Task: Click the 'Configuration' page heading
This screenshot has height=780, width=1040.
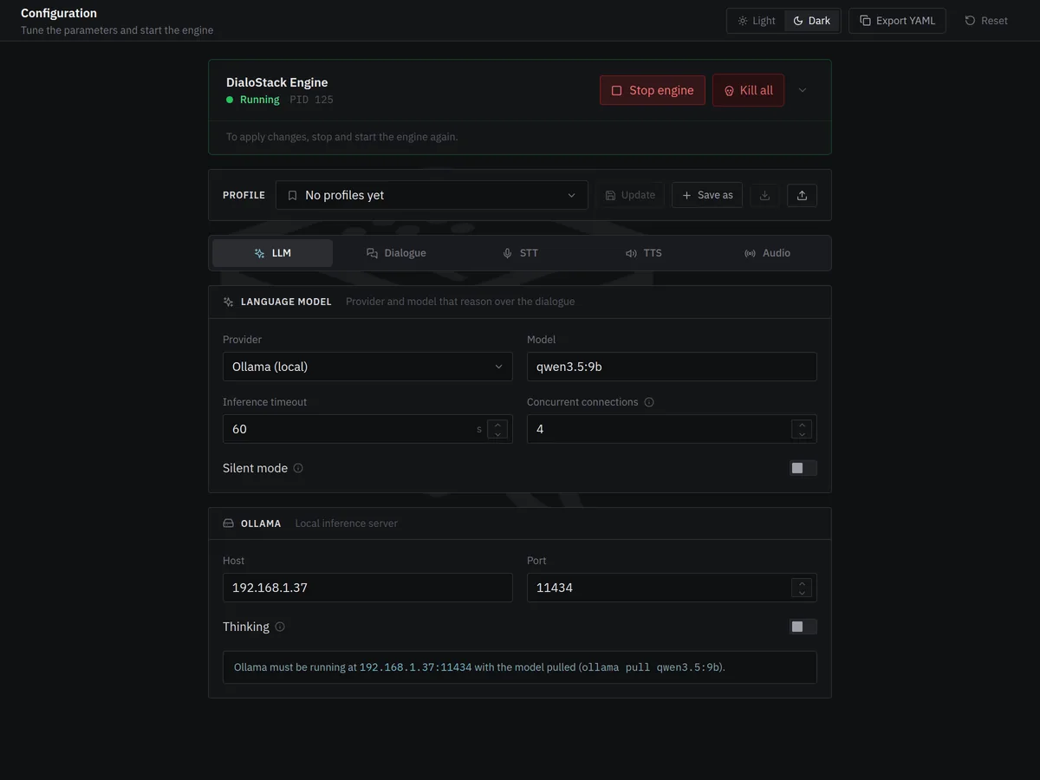Action: (x=59, y=13)
